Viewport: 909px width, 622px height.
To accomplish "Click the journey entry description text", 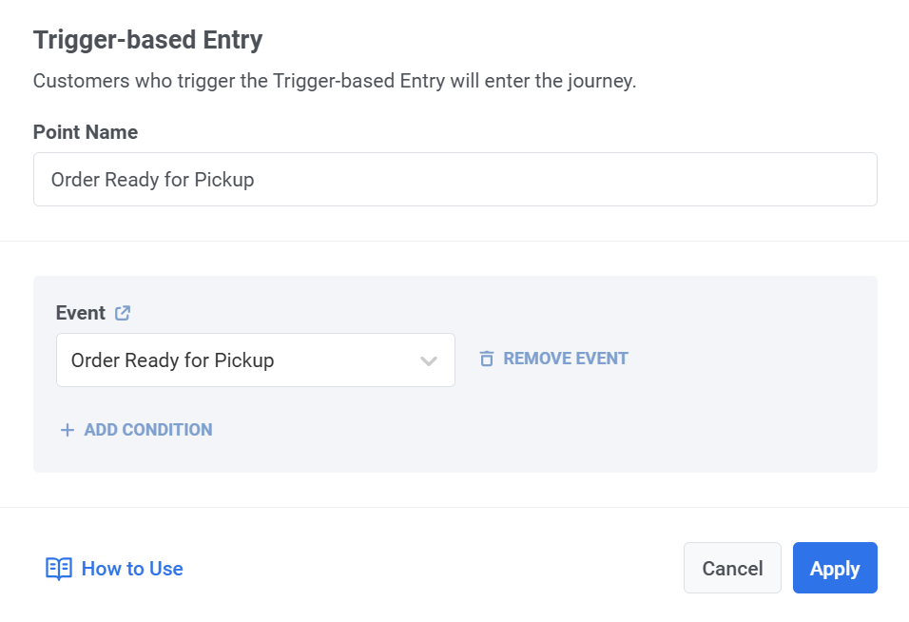I will point(335,81).
